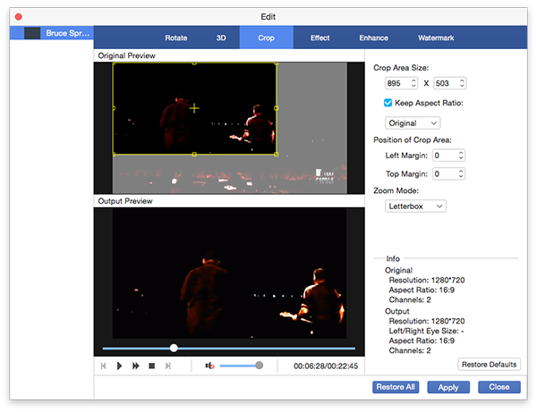
Task: Click the yellow crosshair crop center
Action: tap(194, 108)
